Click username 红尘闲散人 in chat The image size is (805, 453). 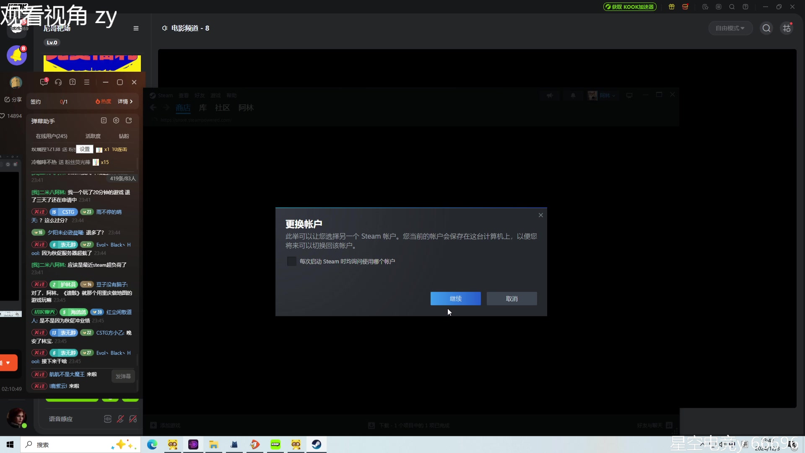click(x=119, y=312)
